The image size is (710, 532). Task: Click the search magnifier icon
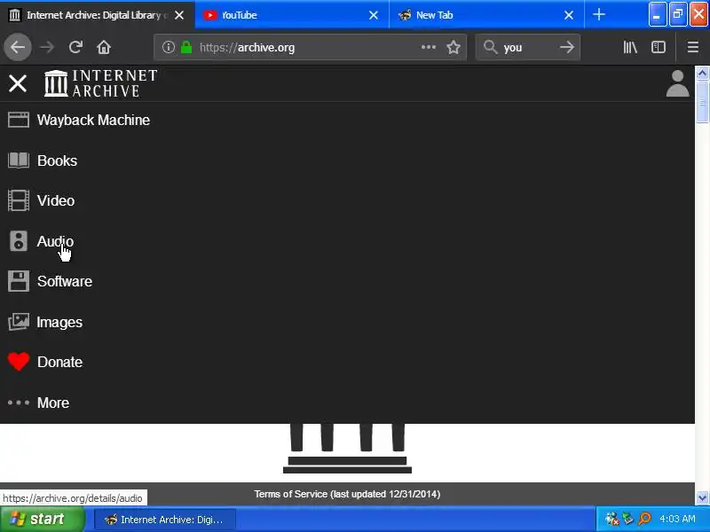[x=491, y=47]
